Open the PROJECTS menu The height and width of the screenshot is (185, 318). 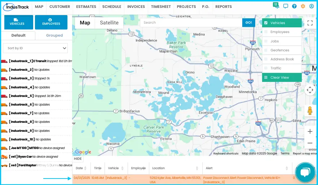point(186,7)
